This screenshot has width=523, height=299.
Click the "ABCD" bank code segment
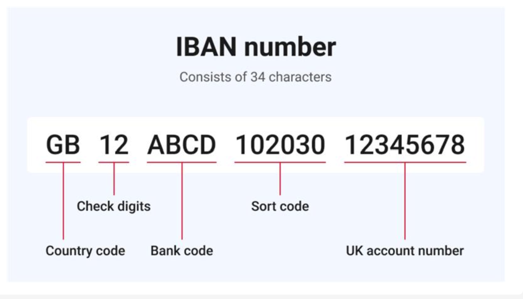(182, 145)
